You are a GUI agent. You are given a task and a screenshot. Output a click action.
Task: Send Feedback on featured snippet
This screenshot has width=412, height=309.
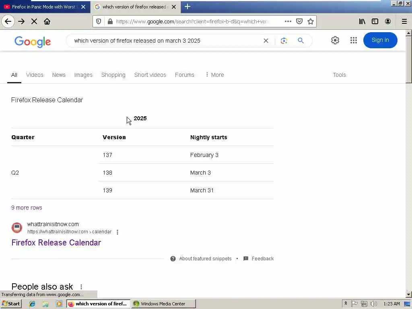click(x=259, y=259)
